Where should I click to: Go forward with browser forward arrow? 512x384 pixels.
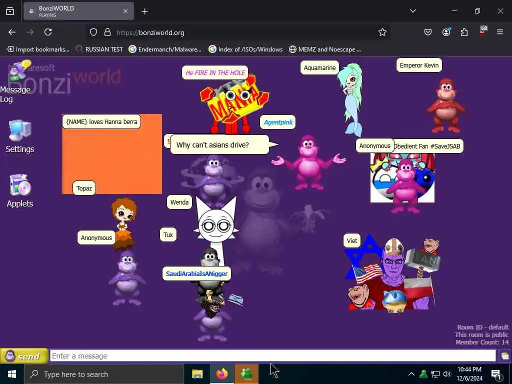(29, 32)
